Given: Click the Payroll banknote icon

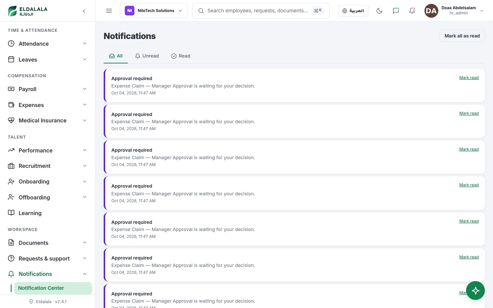Looking at the screenshot, I should (x=11, y=89).
